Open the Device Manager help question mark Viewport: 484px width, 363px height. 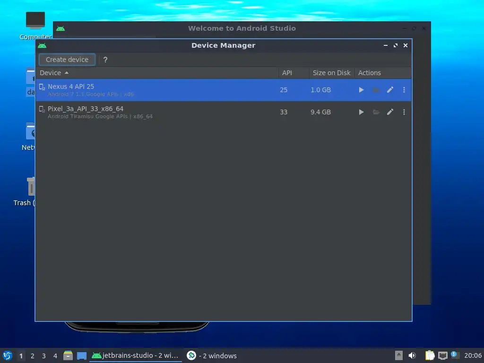pos(105,60)
